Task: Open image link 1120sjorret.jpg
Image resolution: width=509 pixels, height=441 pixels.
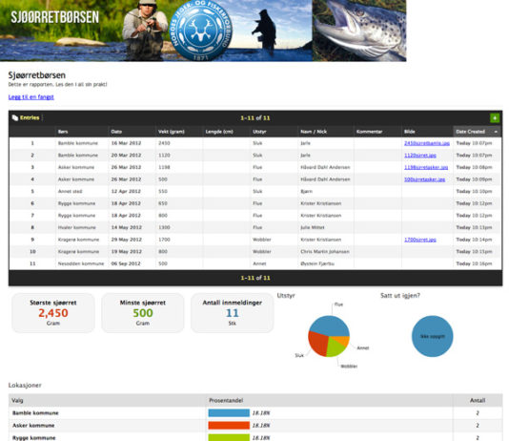Action: [420, 156]
